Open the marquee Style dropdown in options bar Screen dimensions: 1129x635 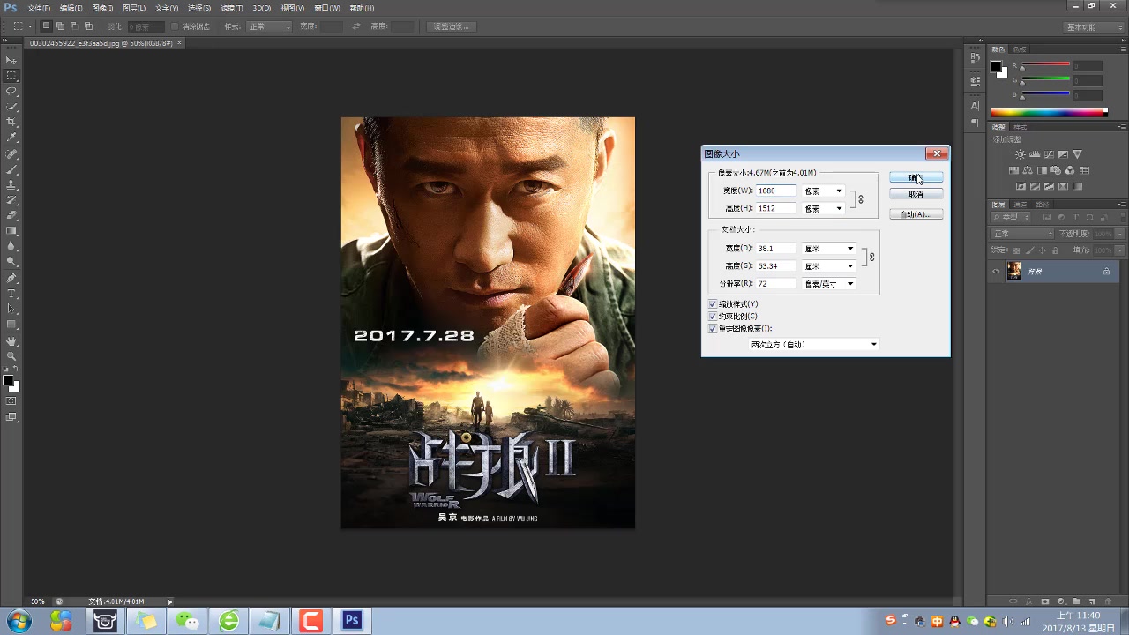[269, 26]
